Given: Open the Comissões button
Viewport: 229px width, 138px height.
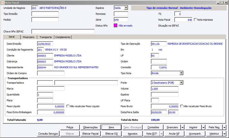Looking at the screenshot, I should click(x=153, y=127).
